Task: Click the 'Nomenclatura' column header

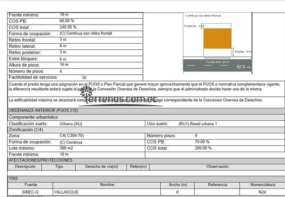Action: point(262,185)
